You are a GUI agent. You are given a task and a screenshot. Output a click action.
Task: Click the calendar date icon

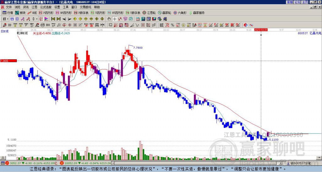click(x=138, y=19)
